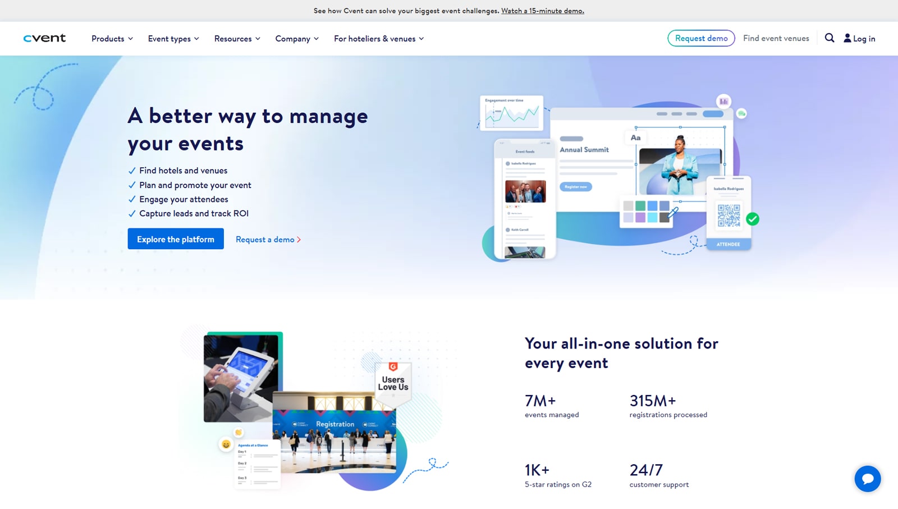Viewport: 898px width, 509px height.
Task: Select the teal color swatch in illustration
Action: tap(640, 206)
